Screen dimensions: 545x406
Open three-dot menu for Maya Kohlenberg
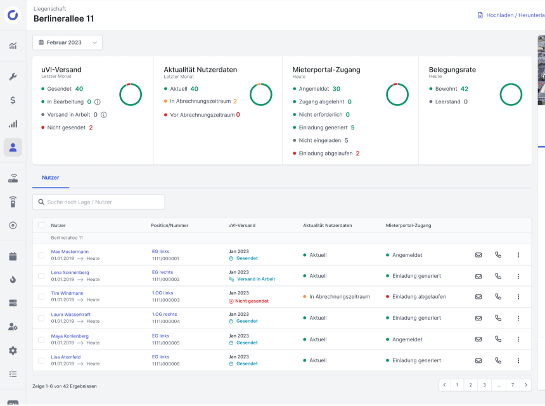click(518, 339)
